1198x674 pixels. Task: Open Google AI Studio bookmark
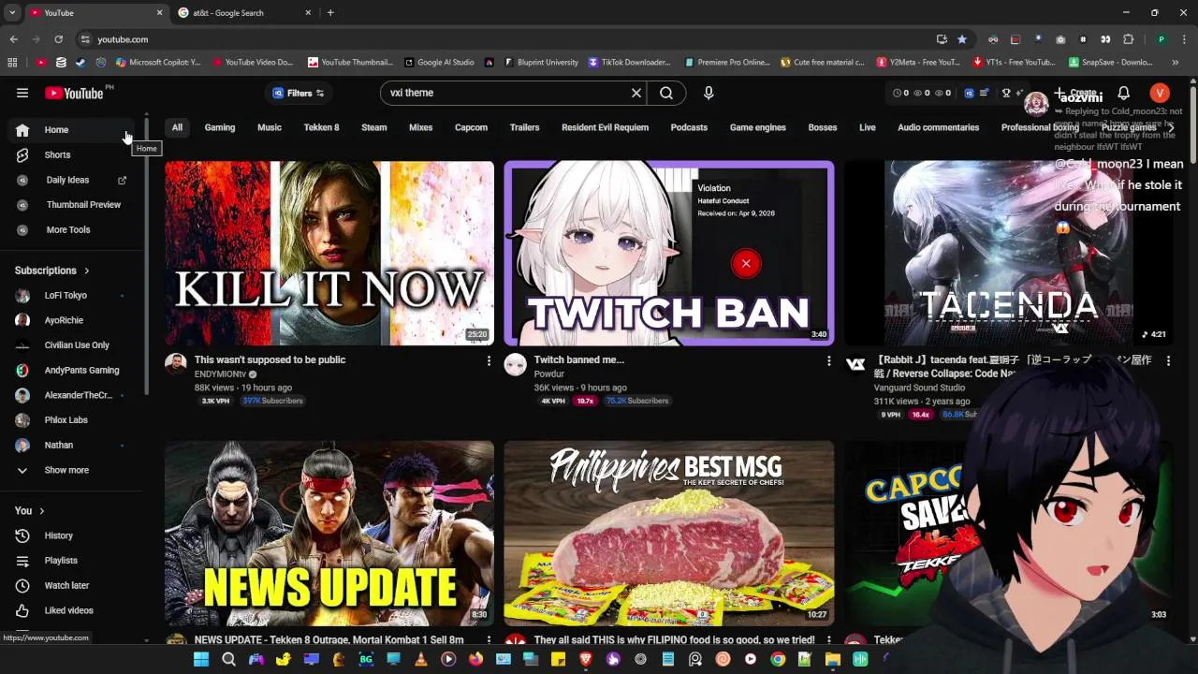point(440,63)
